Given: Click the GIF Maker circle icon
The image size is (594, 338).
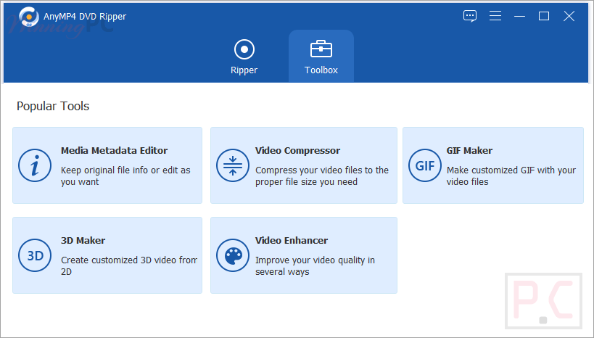Looking at the screenshot, I should pos(425,165).
